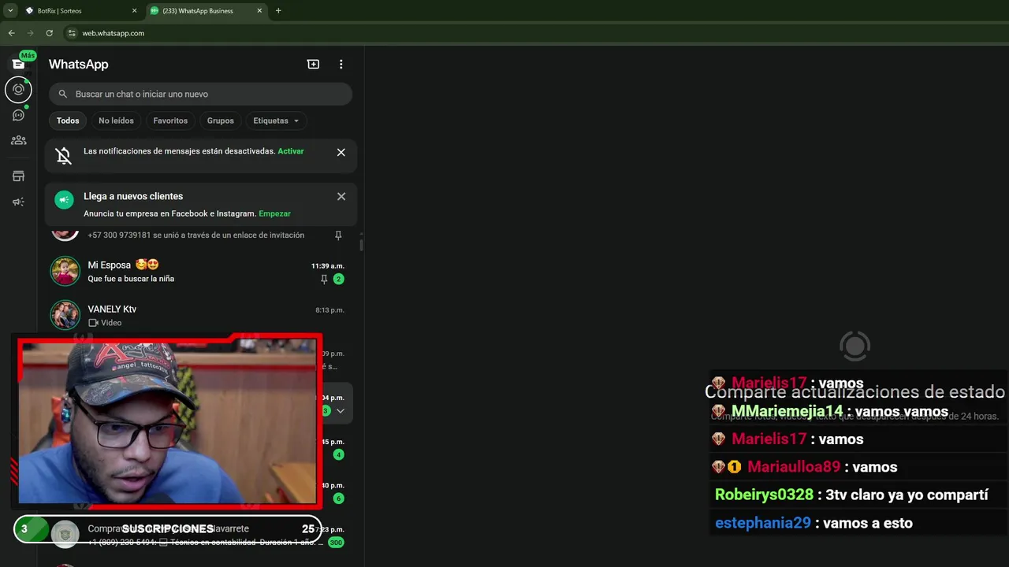Click the unread badge showing 6
Image resolution: width=1009 pixels, height=567 pixels.
click(x=338, y=498)
